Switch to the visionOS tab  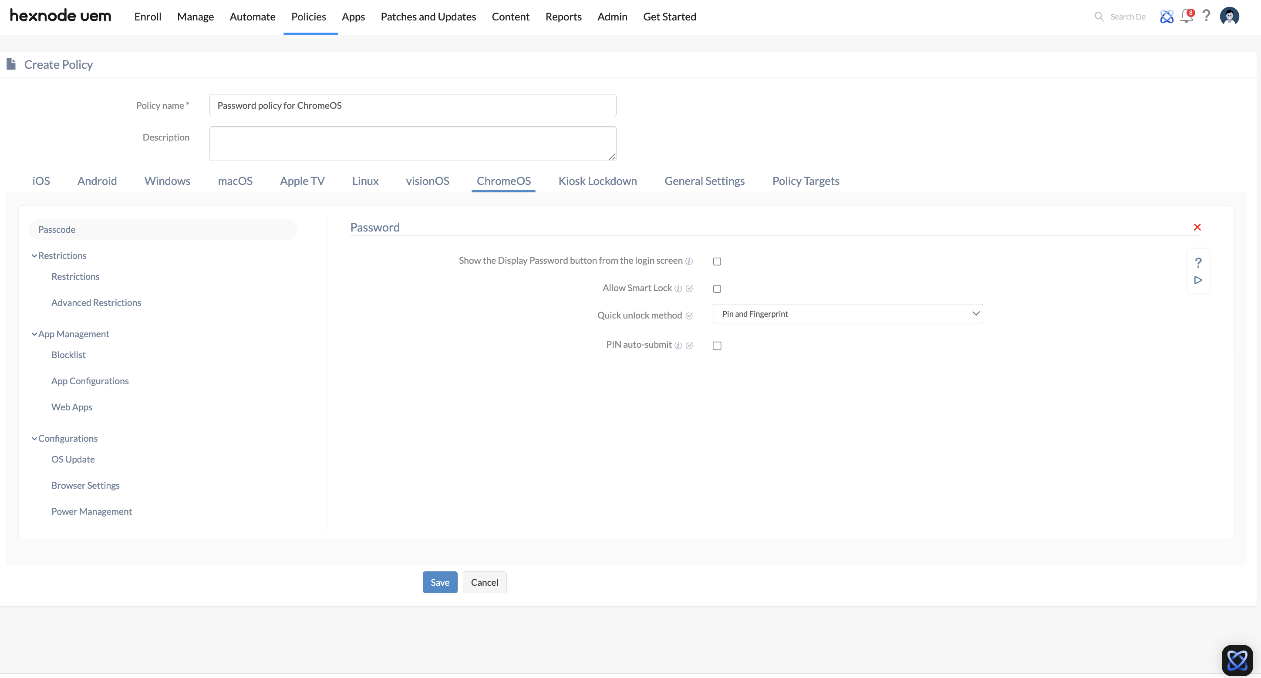pos(427,181)
